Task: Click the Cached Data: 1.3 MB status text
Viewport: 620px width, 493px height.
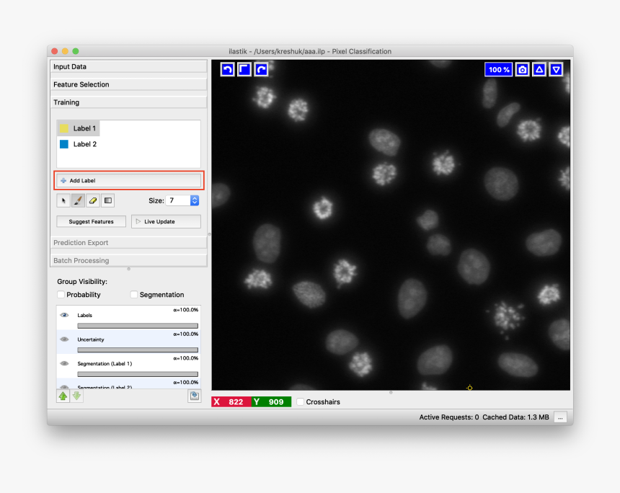Action: tap(515, 417)
